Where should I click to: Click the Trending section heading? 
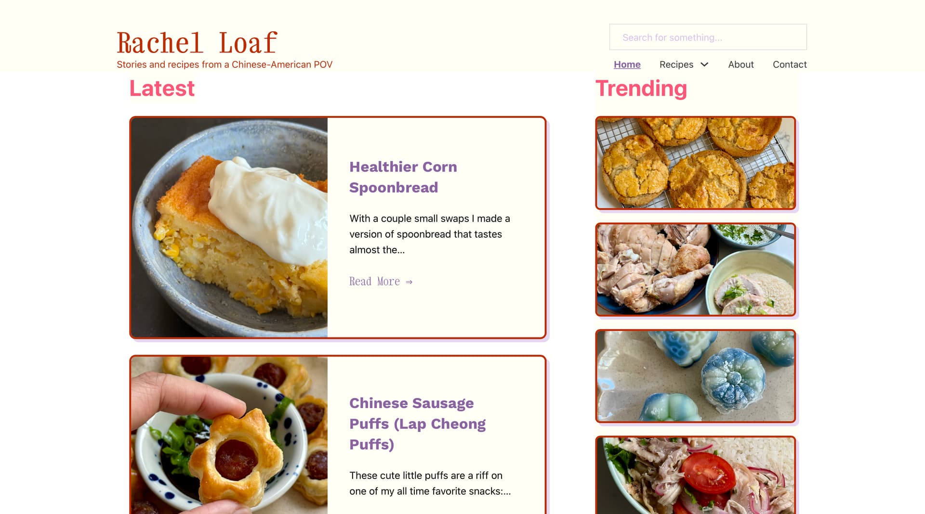pos(641,89)
